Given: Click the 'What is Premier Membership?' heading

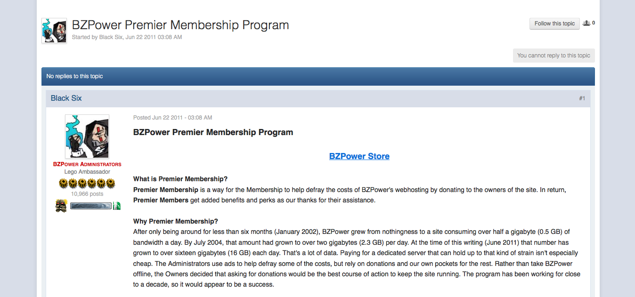Looking at the screenshot, I should coord(180,179).
